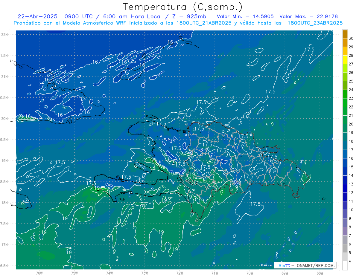Click the color scale label "28"

click(x=351, y=55)
